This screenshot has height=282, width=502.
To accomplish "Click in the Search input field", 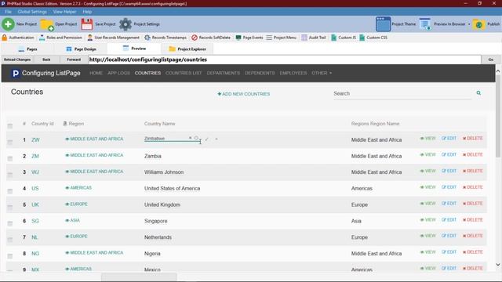I will [x=402, y=94].
